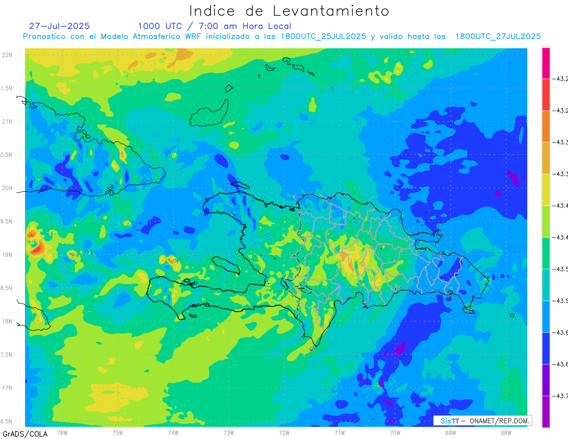Click the '8.5N' latitude label
This screenshot has height=439, width=568.
pyautogui.click(x=7, y=288)
